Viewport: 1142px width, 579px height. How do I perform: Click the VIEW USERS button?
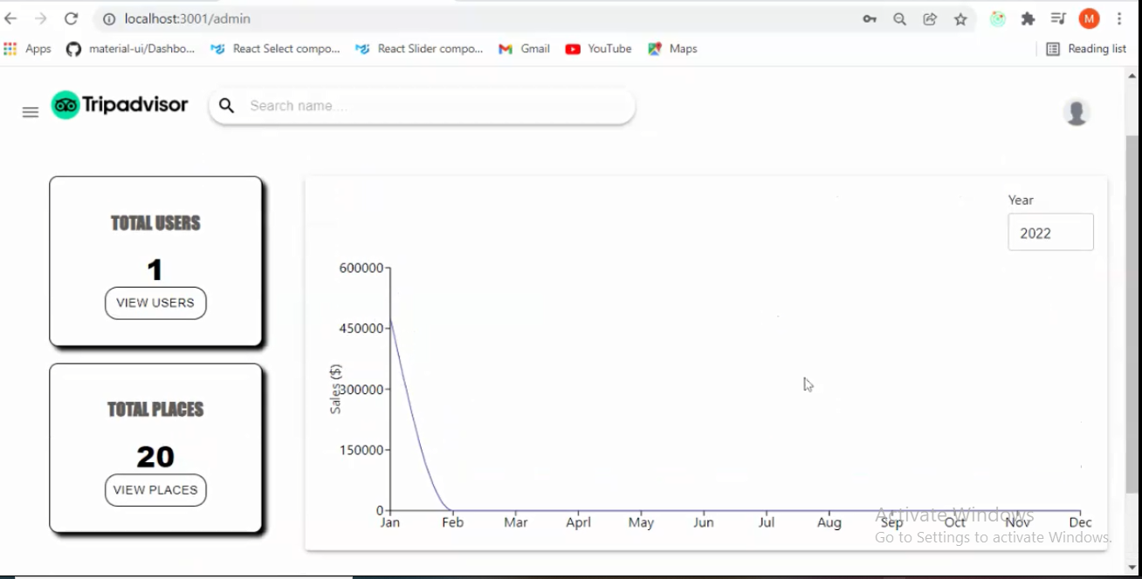[155, 303]
